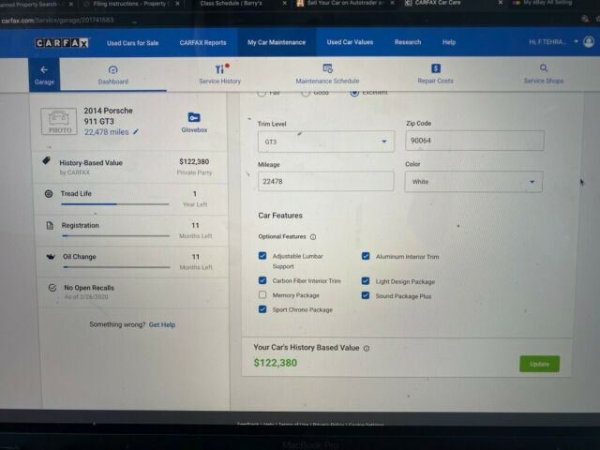600x450 pixels.
Task: Edit mileage pencil icon
Action: [x=136, y=132]
